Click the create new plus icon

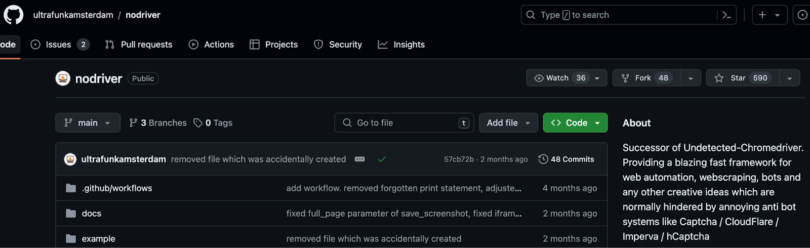[762, 15]
